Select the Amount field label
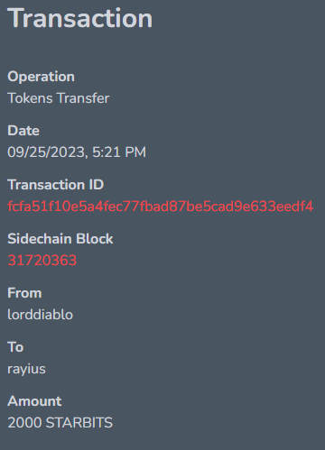This screenshot has height=450, width=325. tap(34, 401)
